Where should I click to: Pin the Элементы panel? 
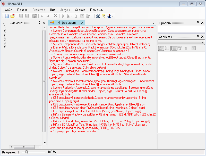[x=39, y=23]
